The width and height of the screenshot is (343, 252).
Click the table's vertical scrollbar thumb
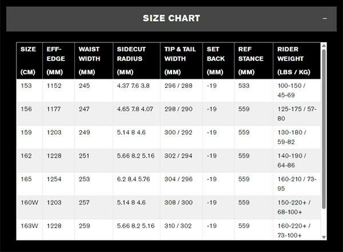click(x=324, y=126)
